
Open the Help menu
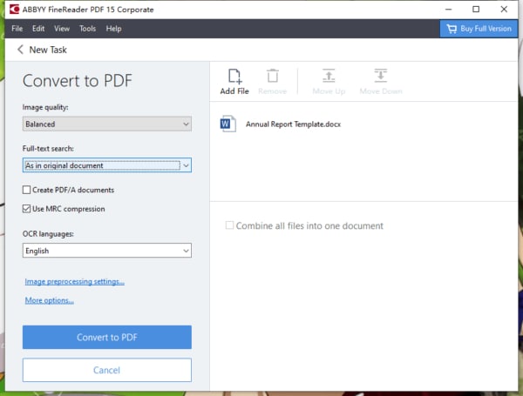113,29
